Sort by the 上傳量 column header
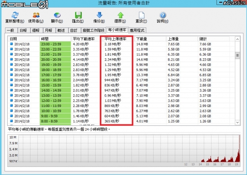This screenshot has width=247, height=175. pyautogui.click(x=182, y=39)
